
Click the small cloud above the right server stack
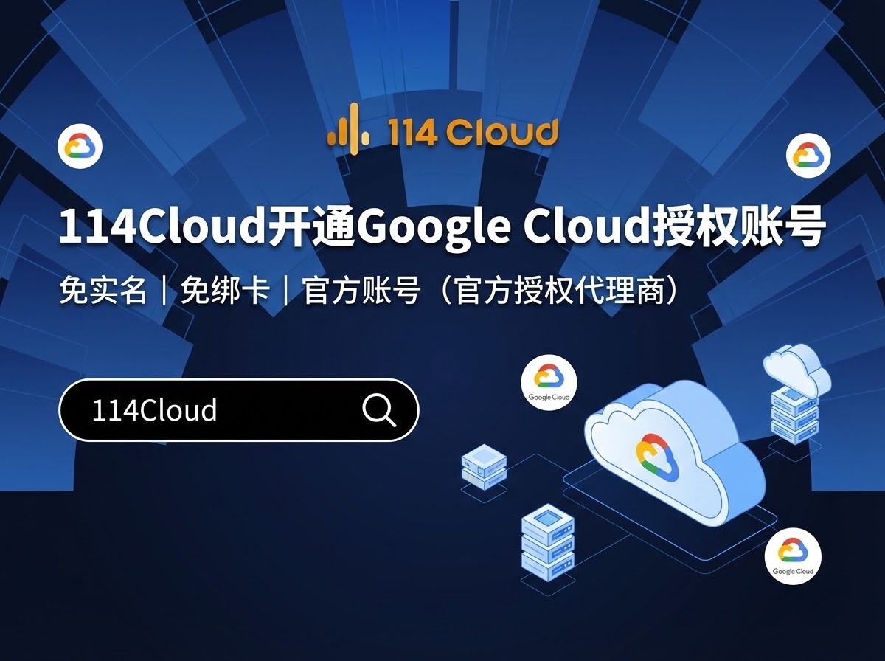pos(797,366)
